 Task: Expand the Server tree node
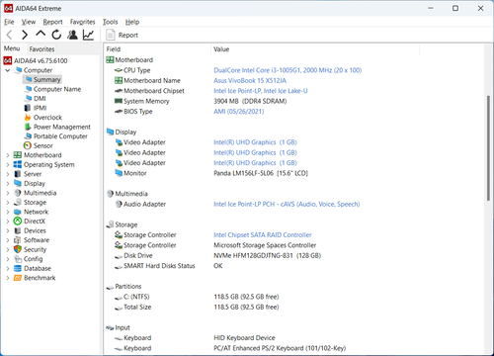8,174
